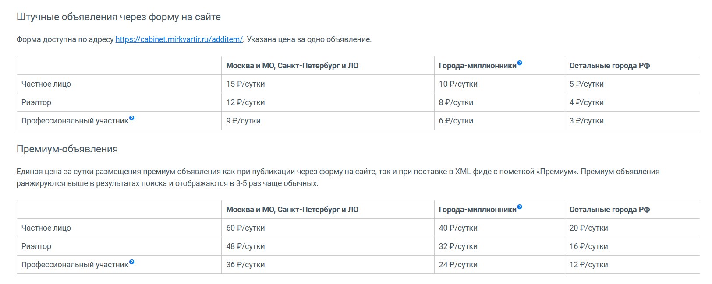712x284 pixels.
Task: Click the Риэлтор row label in premium table
Action: coord(36,246)
